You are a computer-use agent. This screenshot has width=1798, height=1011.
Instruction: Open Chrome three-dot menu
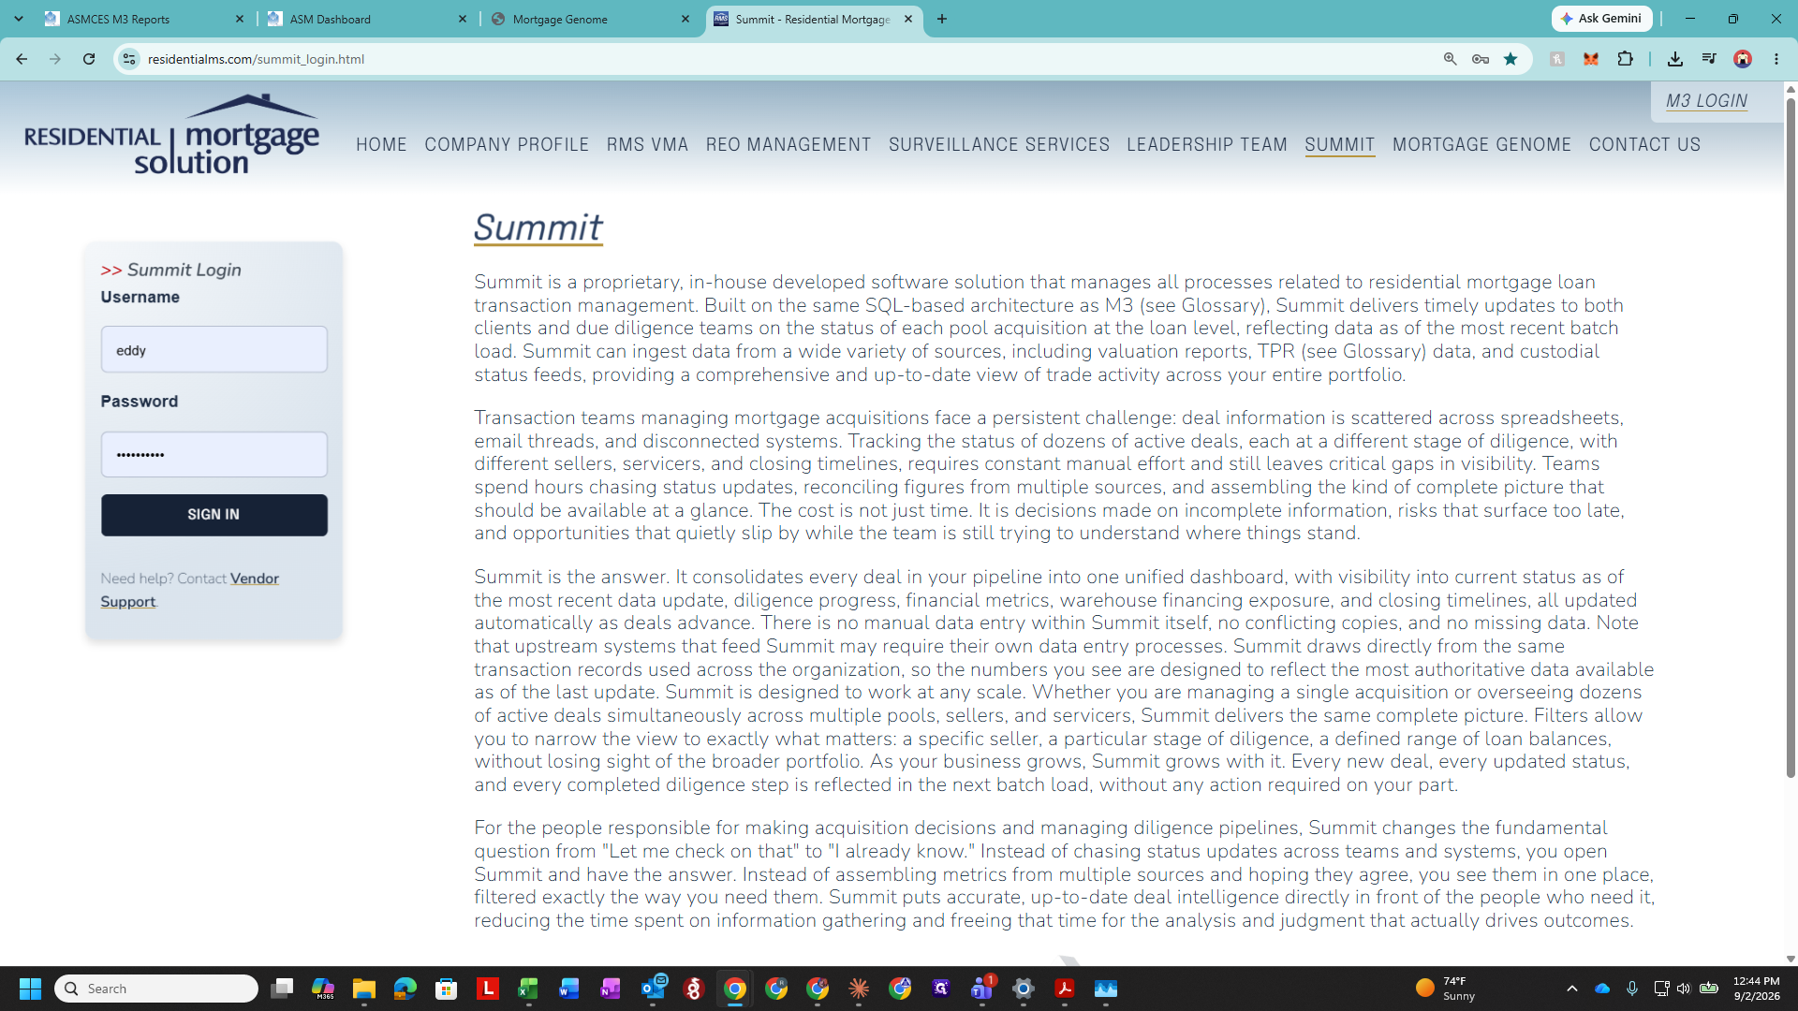coord(1776,59)
